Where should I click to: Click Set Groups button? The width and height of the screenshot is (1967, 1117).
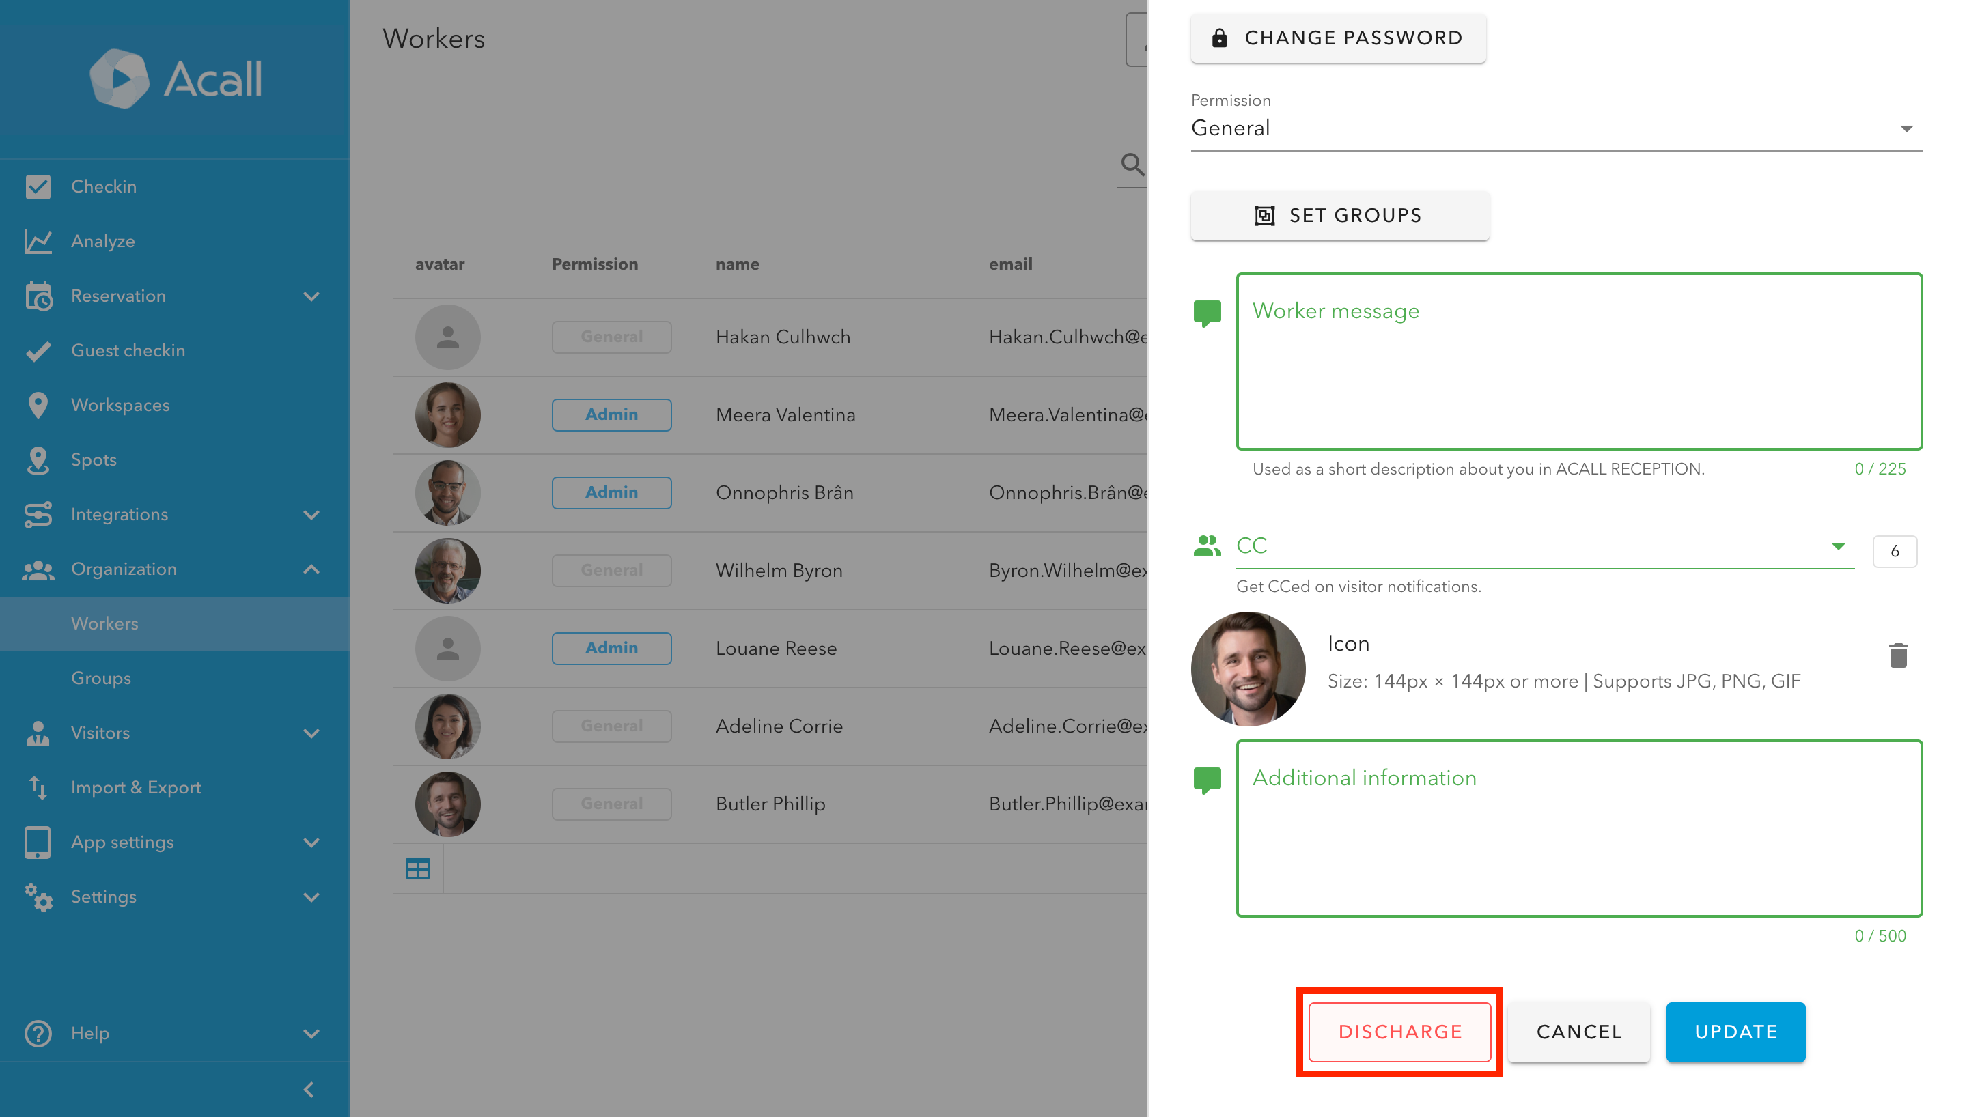click(1339, 216)
